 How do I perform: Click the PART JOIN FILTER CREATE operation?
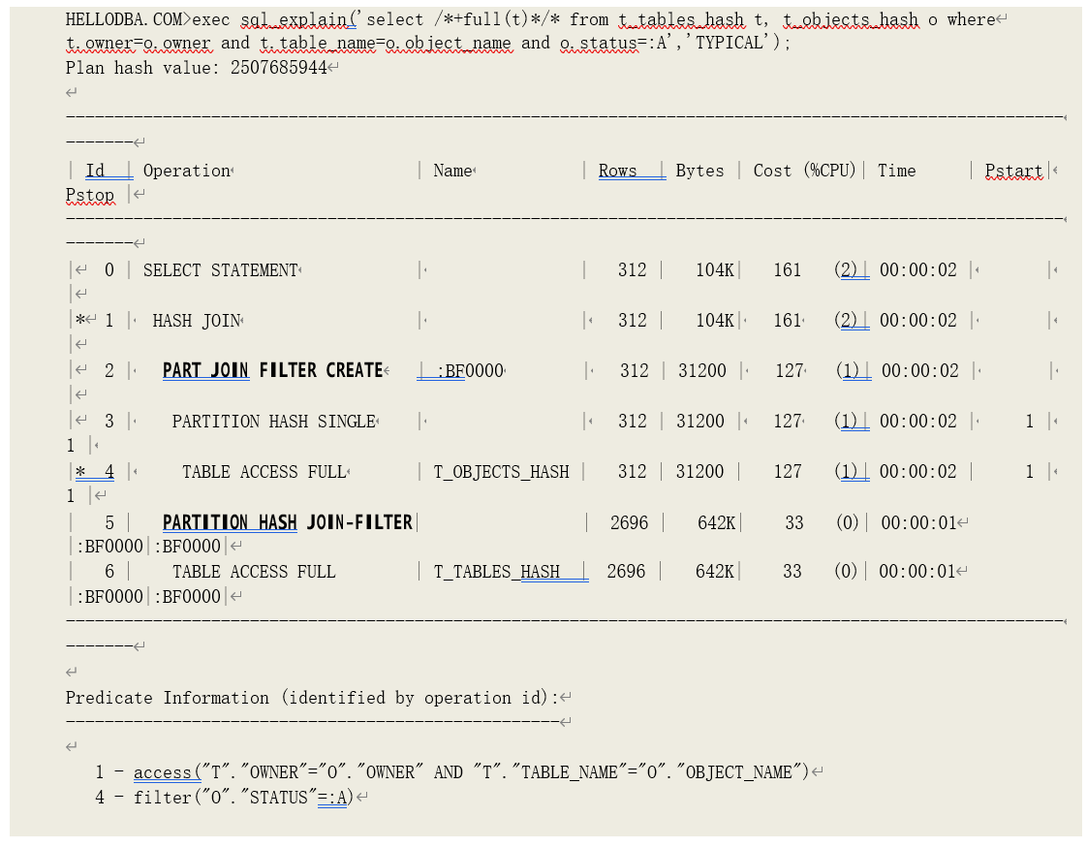[272, 371]
